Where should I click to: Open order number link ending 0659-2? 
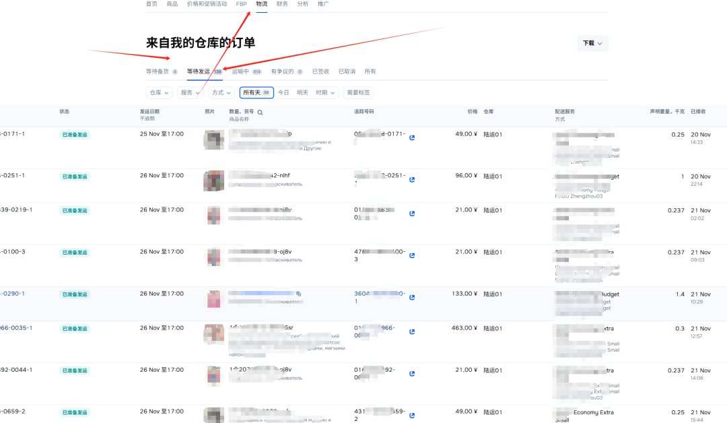(x=13, y=412)
